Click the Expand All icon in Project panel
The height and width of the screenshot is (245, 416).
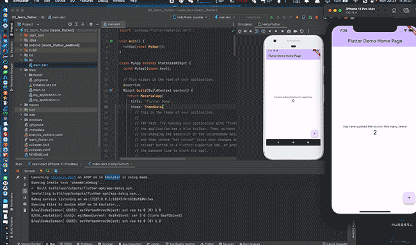click(x=76, y=24)
